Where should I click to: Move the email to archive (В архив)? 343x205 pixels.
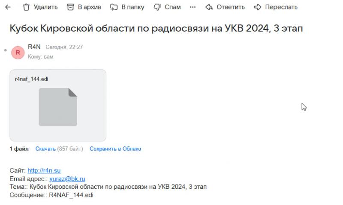(x=85, y=7)
